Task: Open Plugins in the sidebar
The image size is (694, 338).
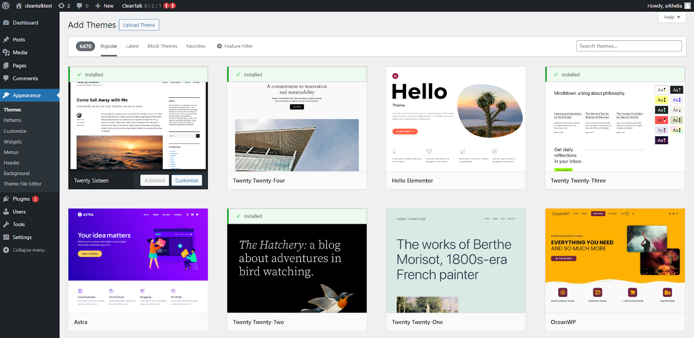Action: 21,199
